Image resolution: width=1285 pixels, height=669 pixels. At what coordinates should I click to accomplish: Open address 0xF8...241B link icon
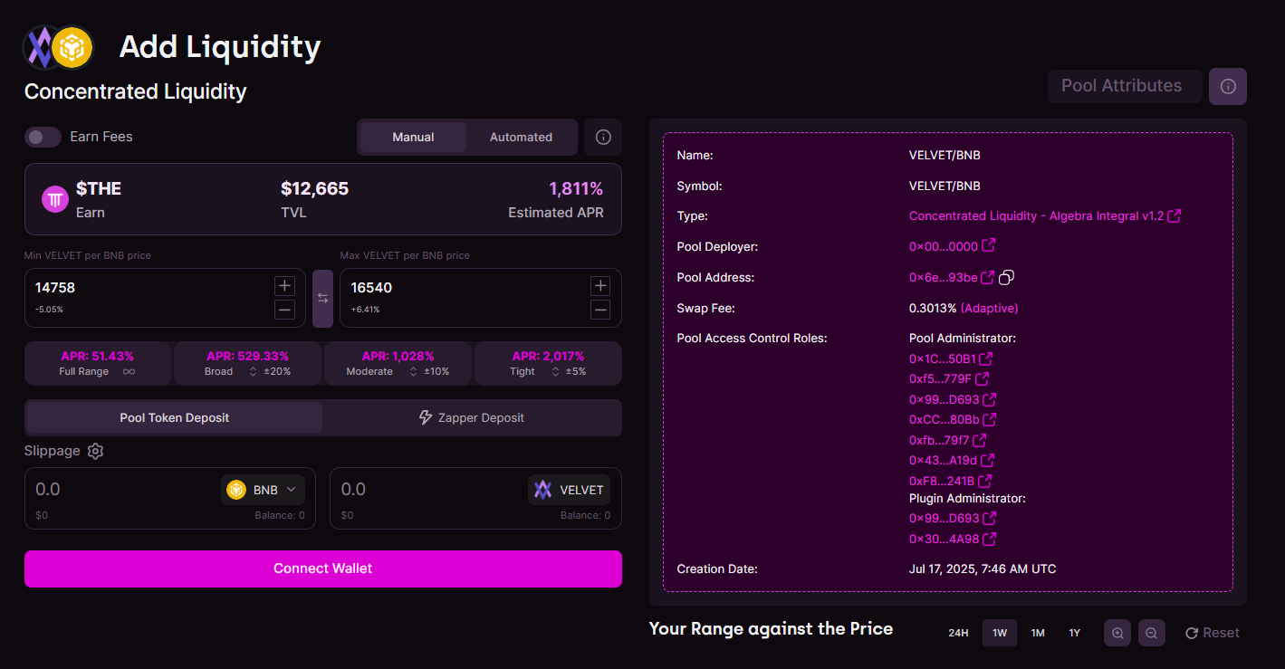coord(985,481)
